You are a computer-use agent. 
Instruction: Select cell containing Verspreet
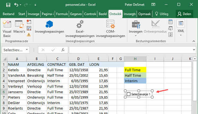point(17,81)
